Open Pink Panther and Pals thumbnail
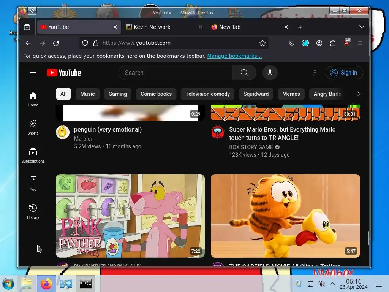389x292 pixels. [130, 216]
